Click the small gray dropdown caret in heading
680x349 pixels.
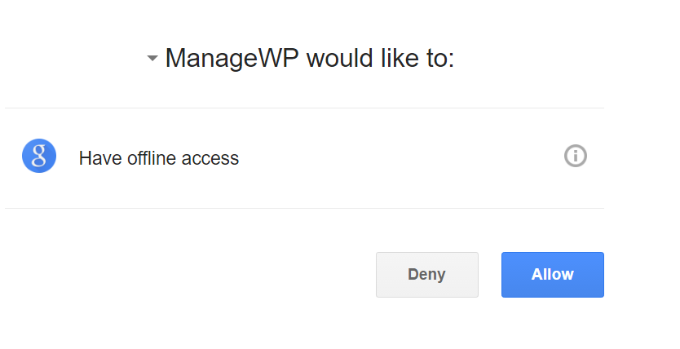152,58
